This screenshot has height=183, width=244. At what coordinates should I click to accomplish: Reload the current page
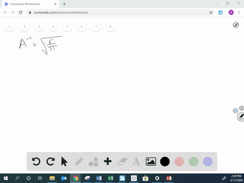point(20,12)
